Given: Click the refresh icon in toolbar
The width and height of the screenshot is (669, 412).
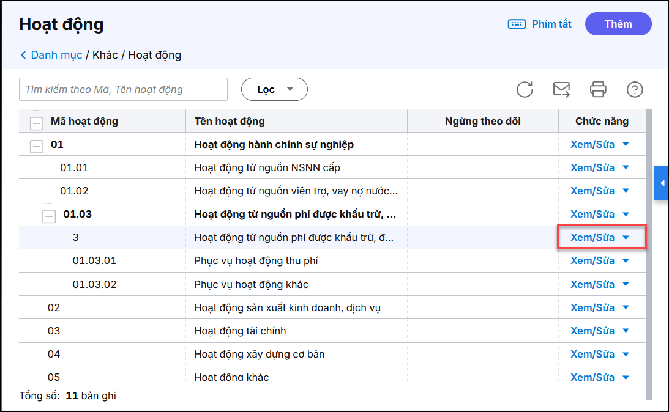Looking at the screenshot, I should point(525,89).
